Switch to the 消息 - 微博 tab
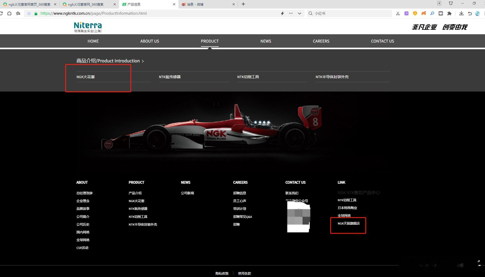Screen dimensions: 485x277 click(208, 4)
